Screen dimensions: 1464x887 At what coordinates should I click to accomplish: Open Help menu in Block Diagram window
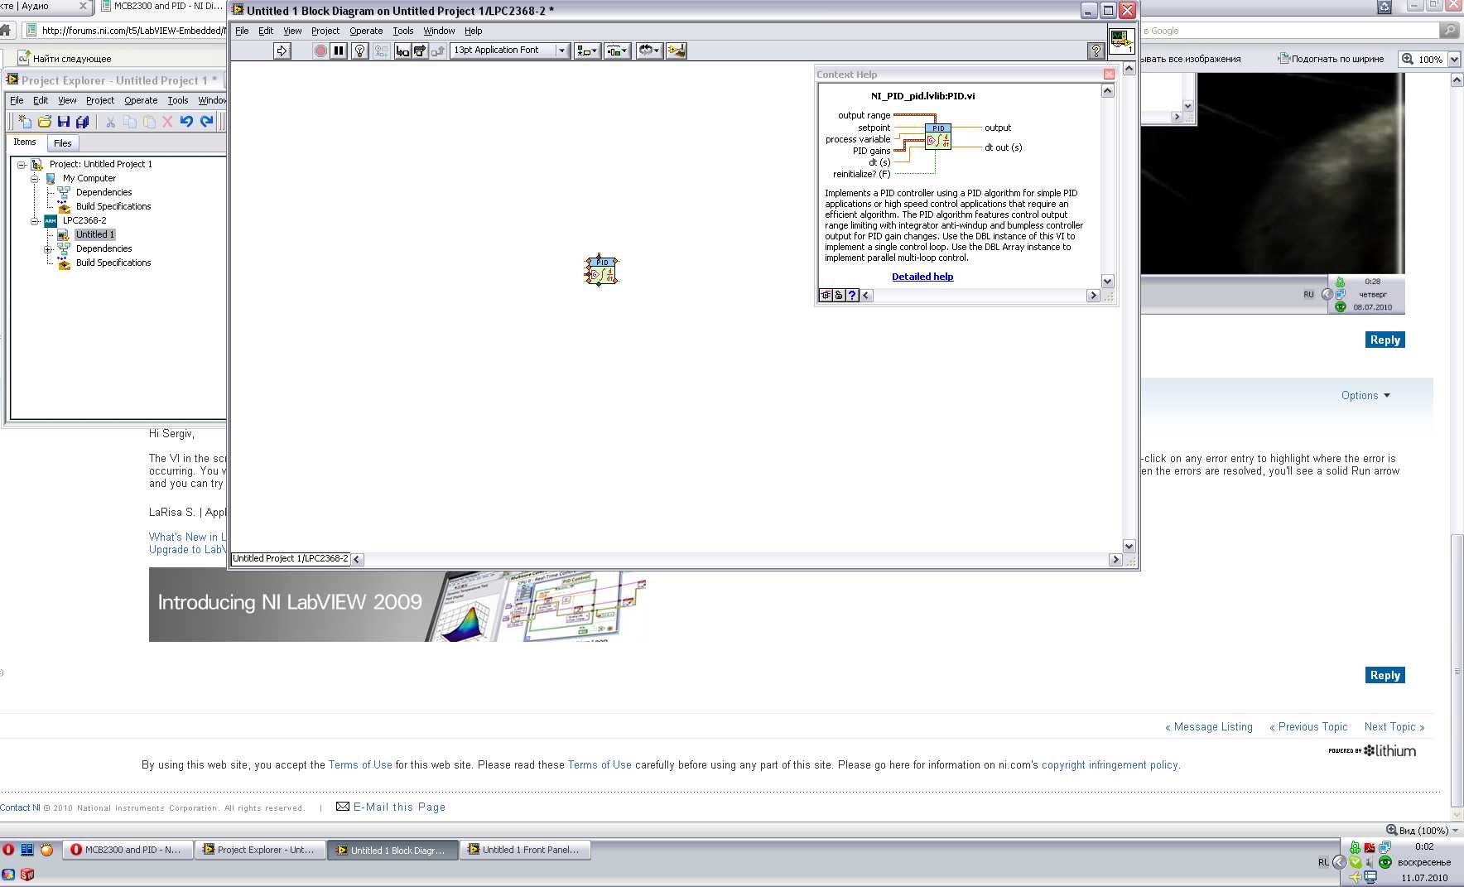[473, 31]
